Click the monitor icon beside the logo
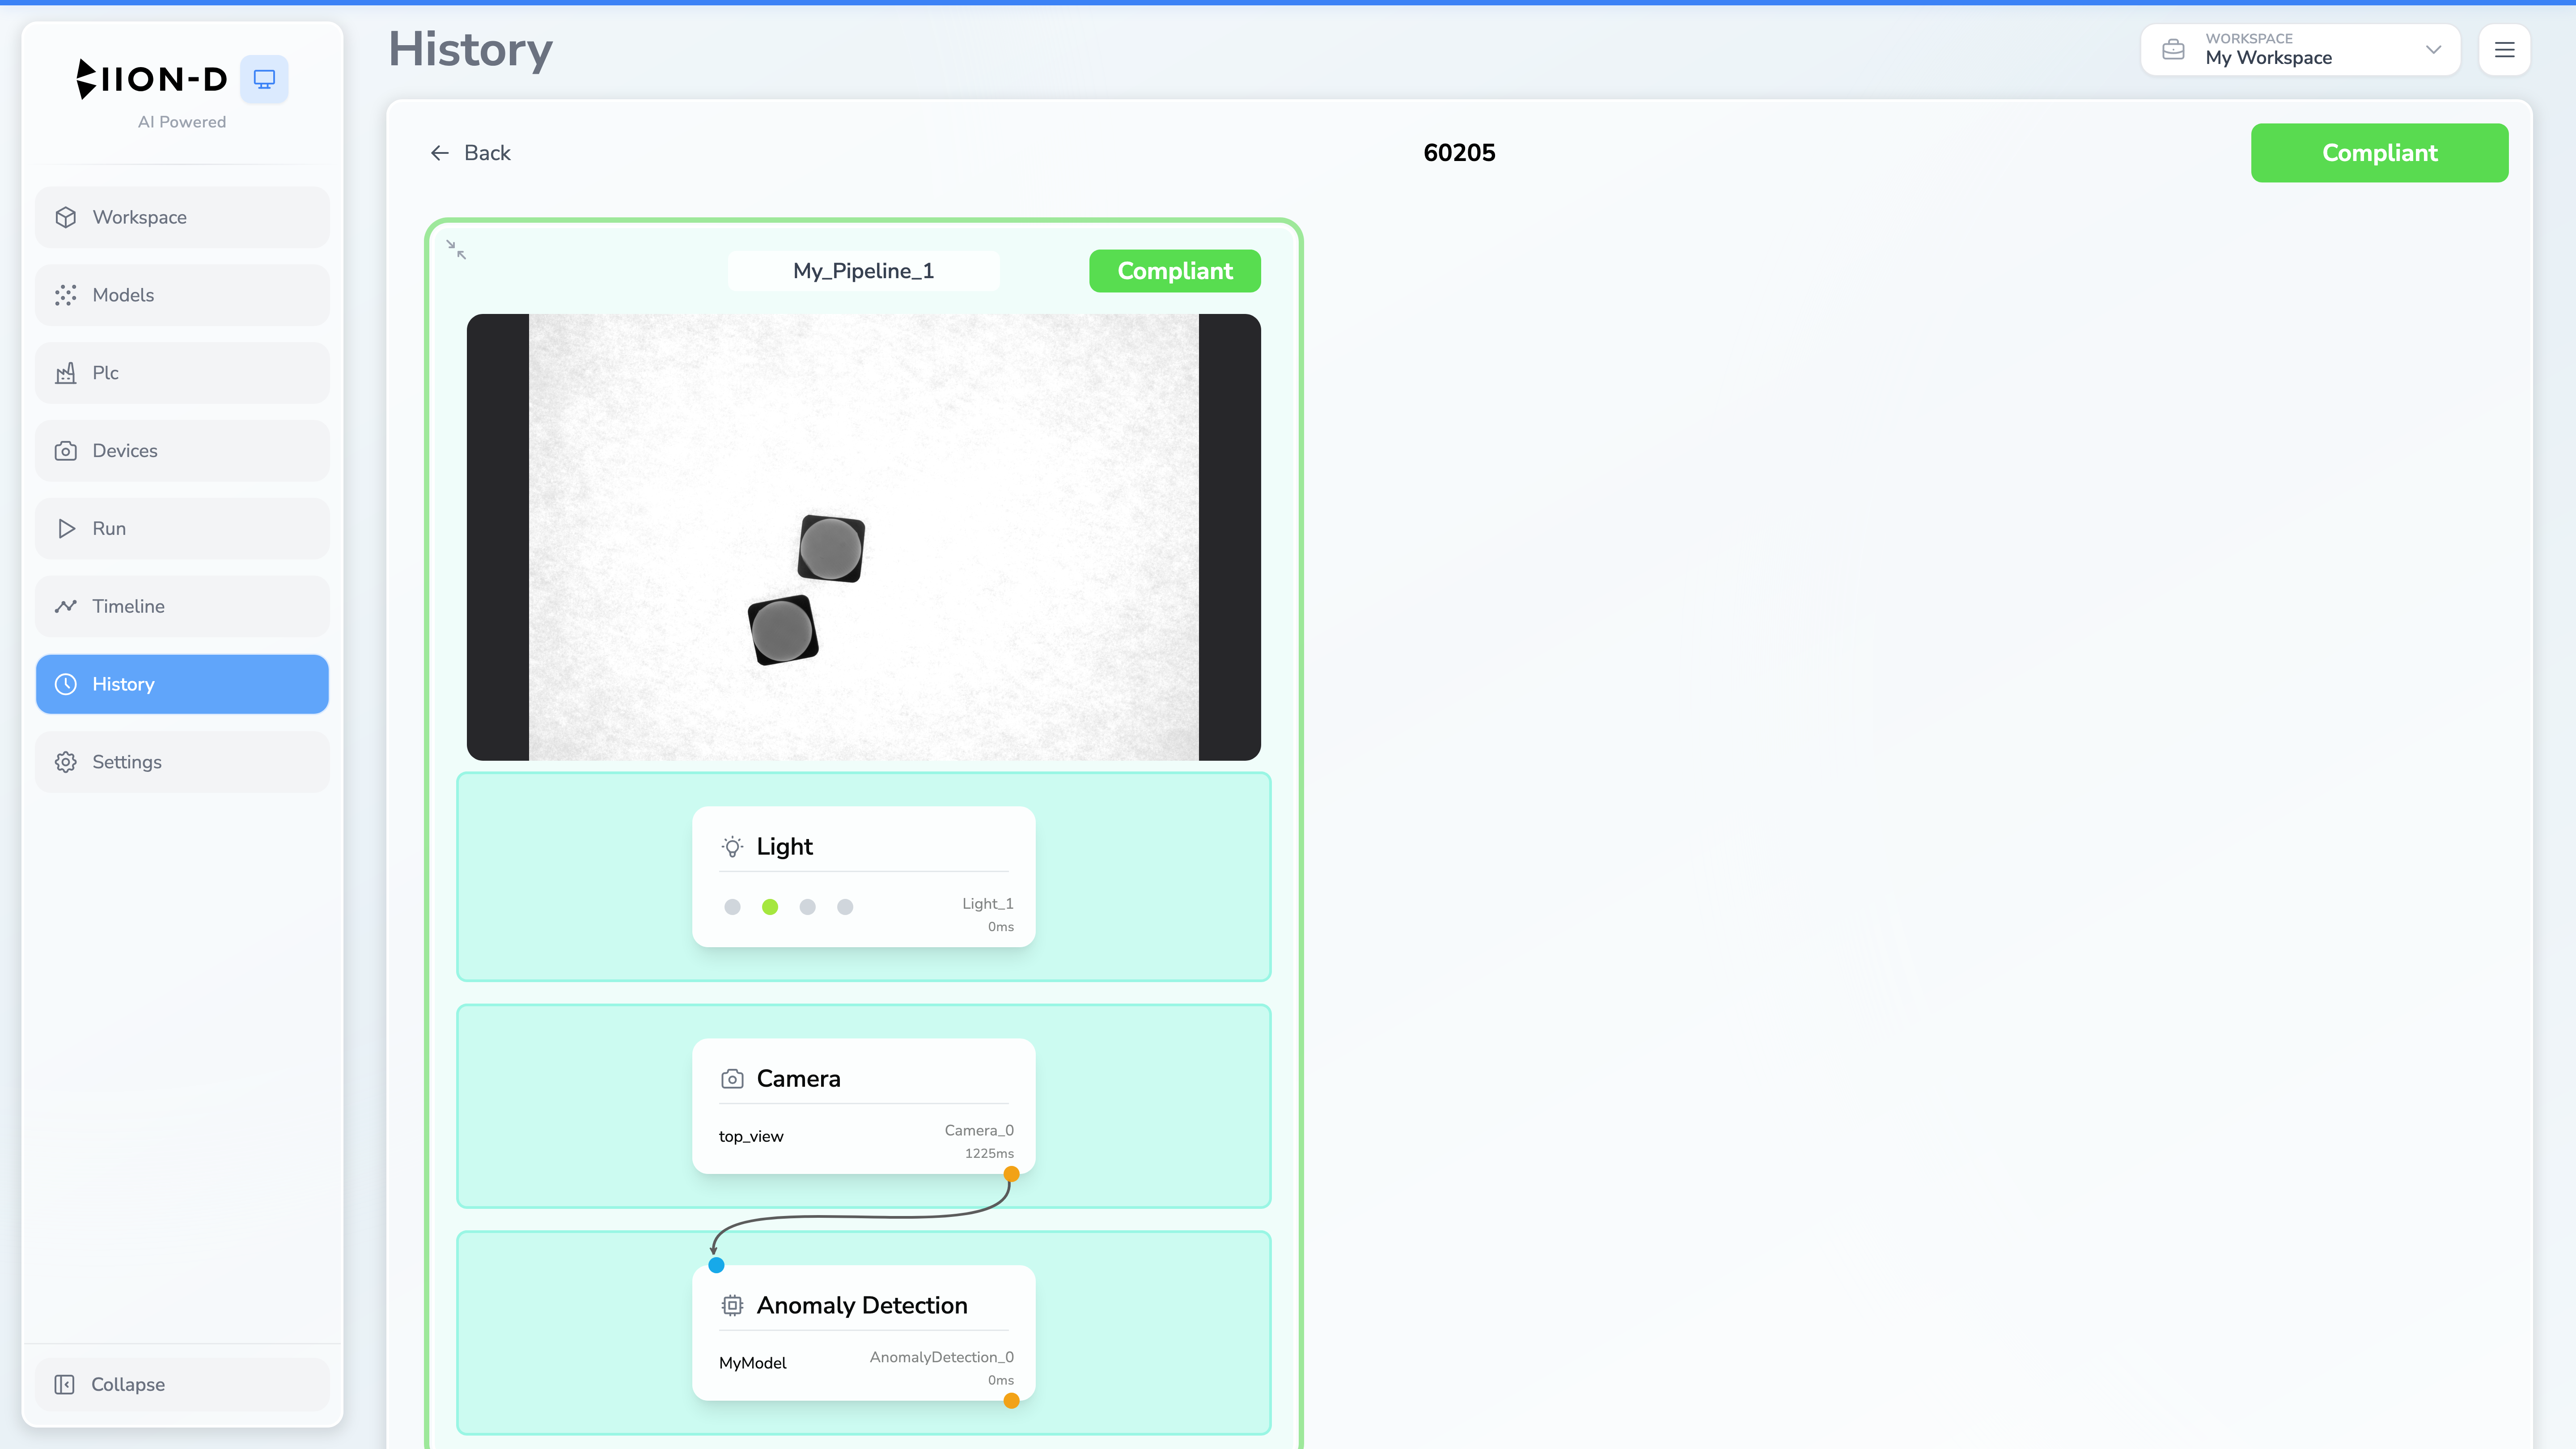 pos(264,79)
